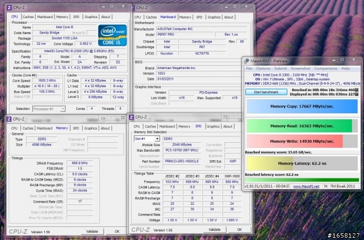Viewport: 364px width, 240px height.
Task: Switch to Caches tab in CPU window
Action: point(28,17)
